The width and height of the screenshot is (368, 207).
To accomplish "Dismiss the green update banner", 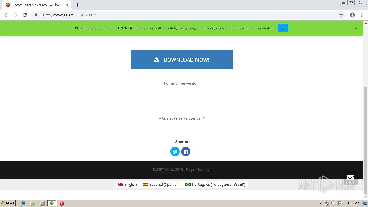I will coord(356,28).
